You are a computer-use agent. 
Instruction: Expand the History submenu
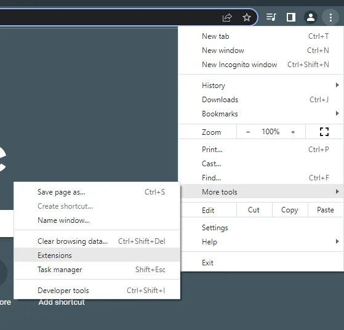point(261,86)
